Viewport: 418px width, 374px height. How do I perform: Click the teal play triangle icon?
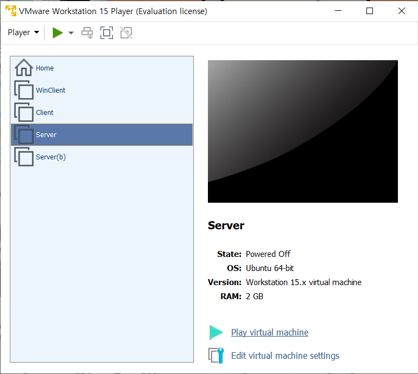tap(216, 332)
